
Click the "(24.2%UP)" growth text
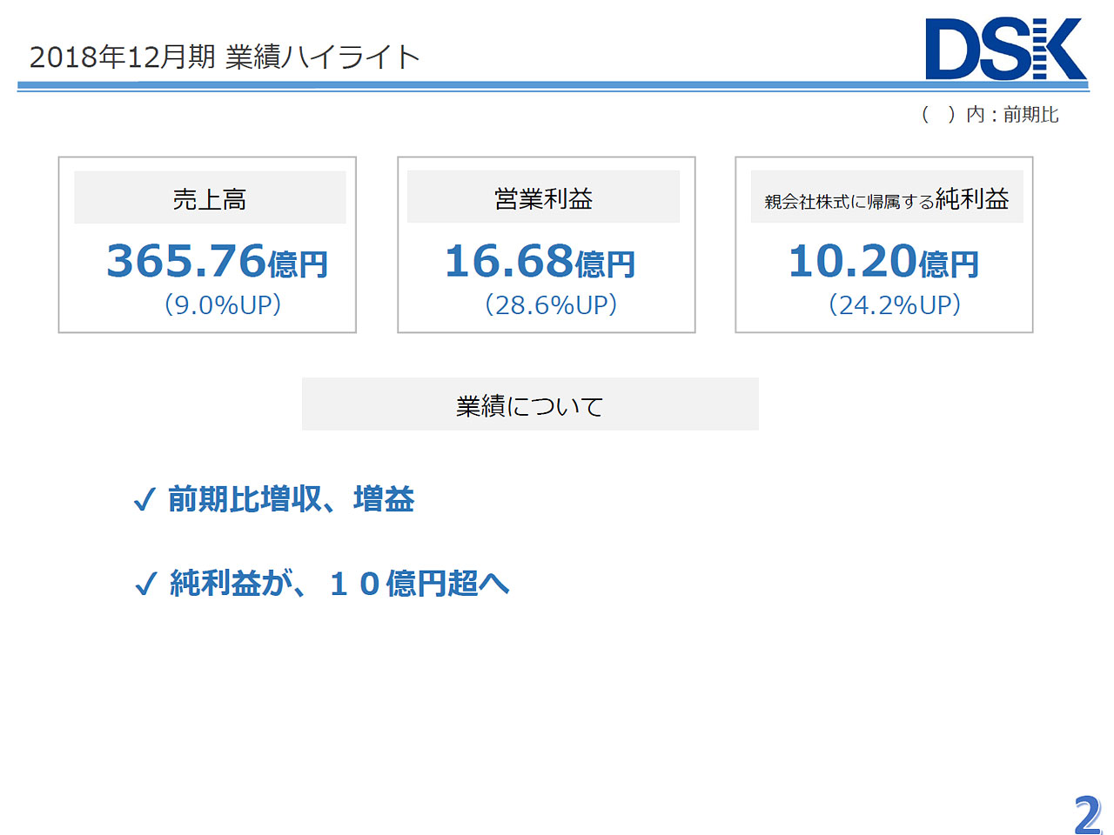click(895, 304)
